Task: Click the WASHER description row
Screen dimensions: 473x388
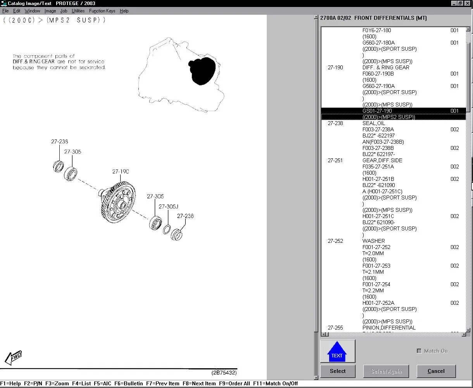Action: coord(374,241)
